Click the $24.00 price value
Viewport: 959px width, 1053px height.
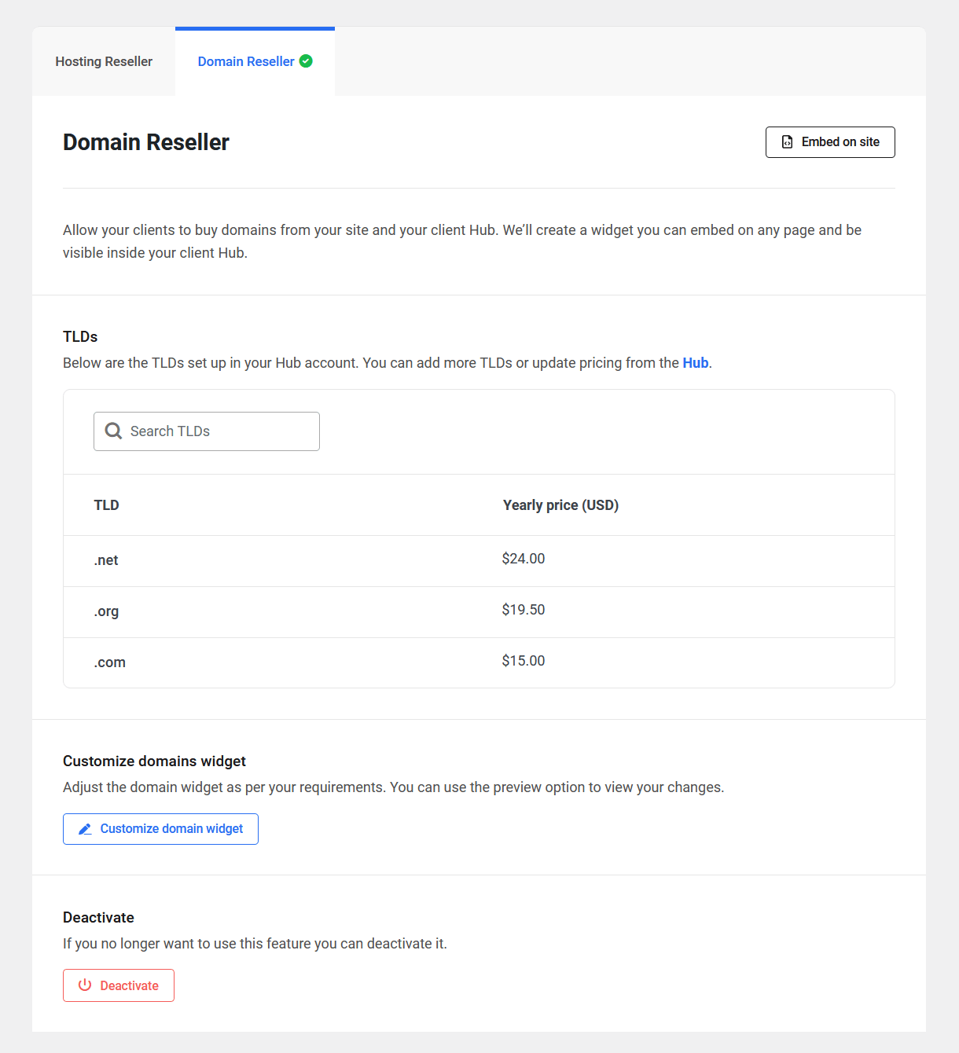(x=524, y=559)
